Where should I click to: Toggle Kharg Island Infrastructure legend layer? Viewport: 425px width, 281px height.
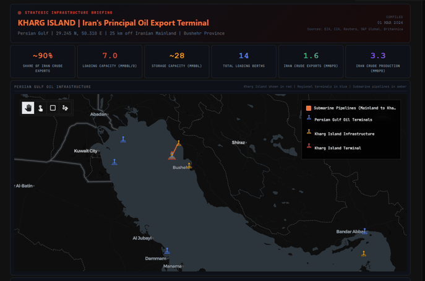344,134
